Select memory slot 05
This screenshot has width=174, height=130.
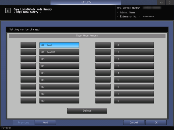pos(59,73)
